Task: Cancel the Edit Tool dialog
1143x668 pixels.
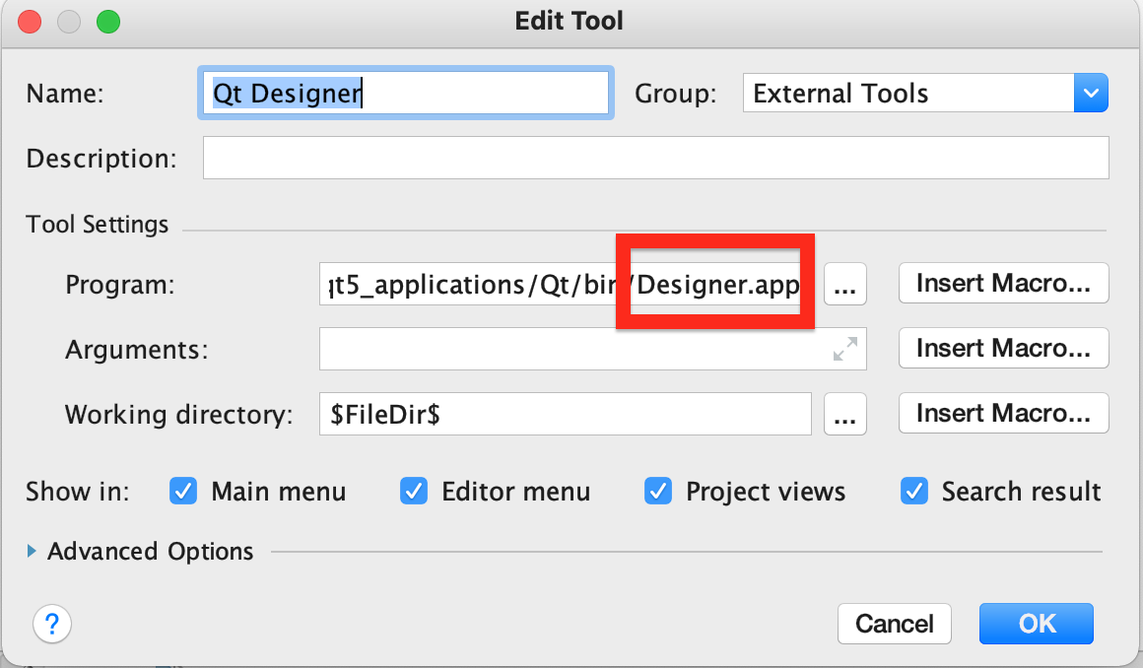Action: coord(895,624)
